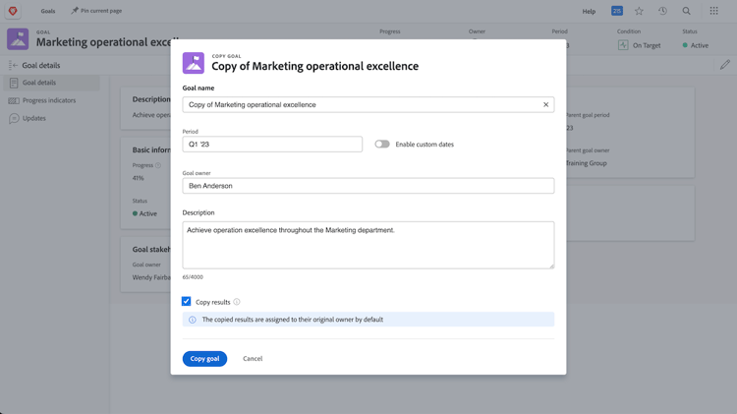Switch to the Updates tab
Screen dimensions: 737x414
click(34, 118)
